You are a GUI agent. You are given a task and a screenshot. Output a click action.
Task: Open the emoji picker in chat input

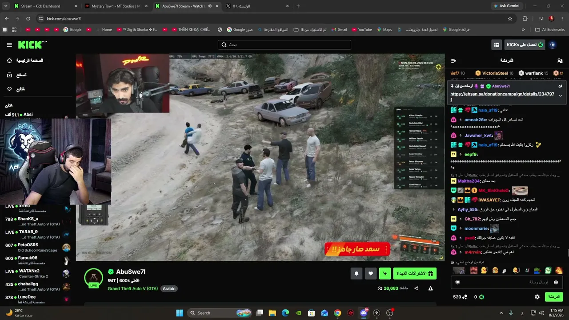click(x=556, y=282)
